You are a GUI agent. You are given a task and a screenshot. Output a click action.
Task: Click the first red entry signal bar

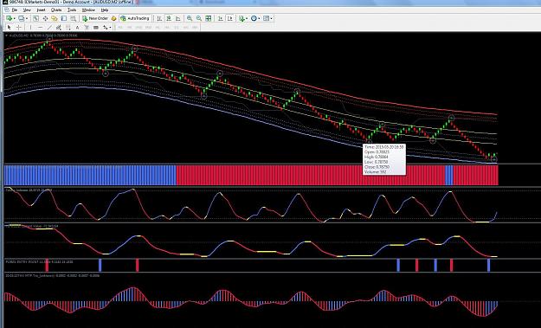coord(48,265)
